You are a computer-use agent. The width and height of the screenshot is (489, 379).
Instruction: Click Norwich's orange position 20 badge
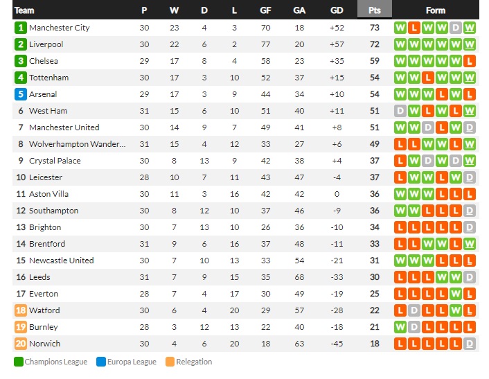click(21, 344)
